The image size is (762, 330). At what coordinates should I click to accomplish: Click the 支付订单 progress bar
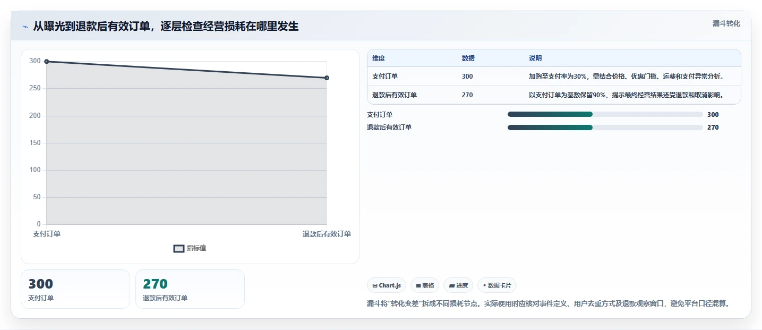point(605,114)
